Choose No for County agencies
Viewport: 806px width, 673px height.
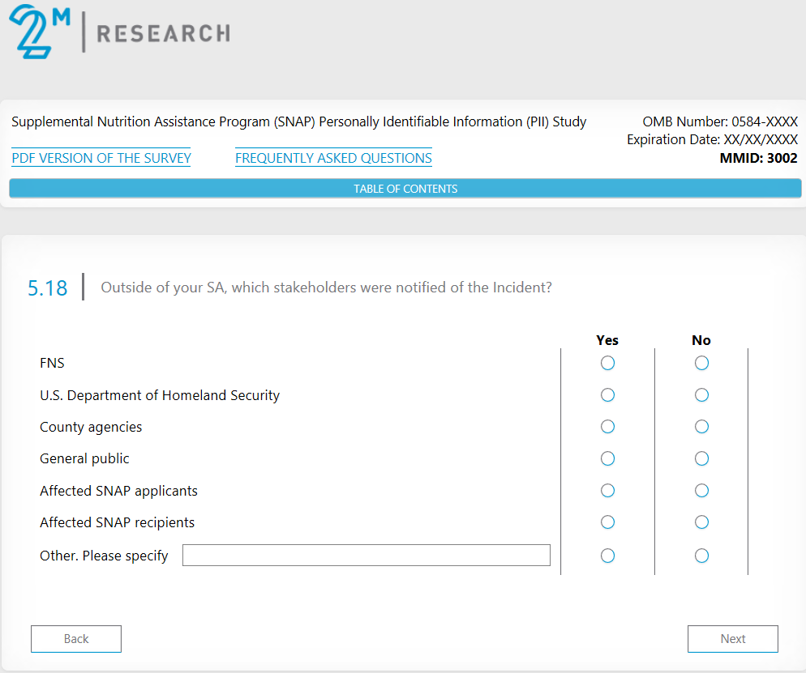click(701, 427)
